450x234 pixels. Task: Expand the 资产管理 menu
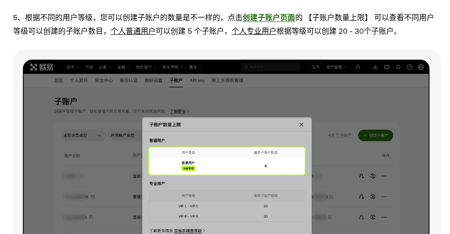point(337,67)
